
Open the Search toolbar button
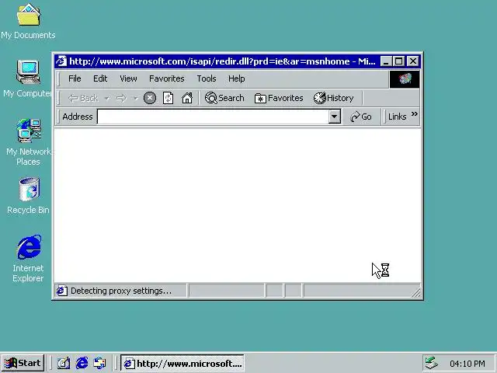224,98
